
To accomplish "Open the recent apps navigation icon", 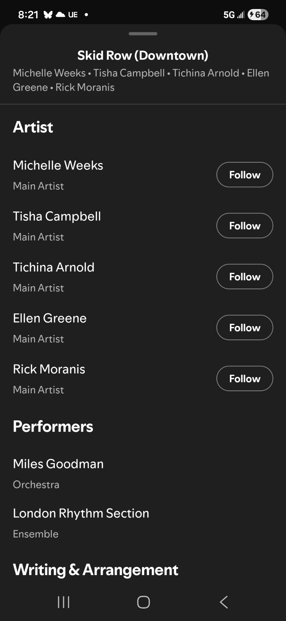I will pyautogui.click(x=64, y=602).
